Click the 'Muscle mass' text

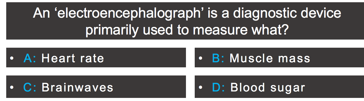coord(270,58)
